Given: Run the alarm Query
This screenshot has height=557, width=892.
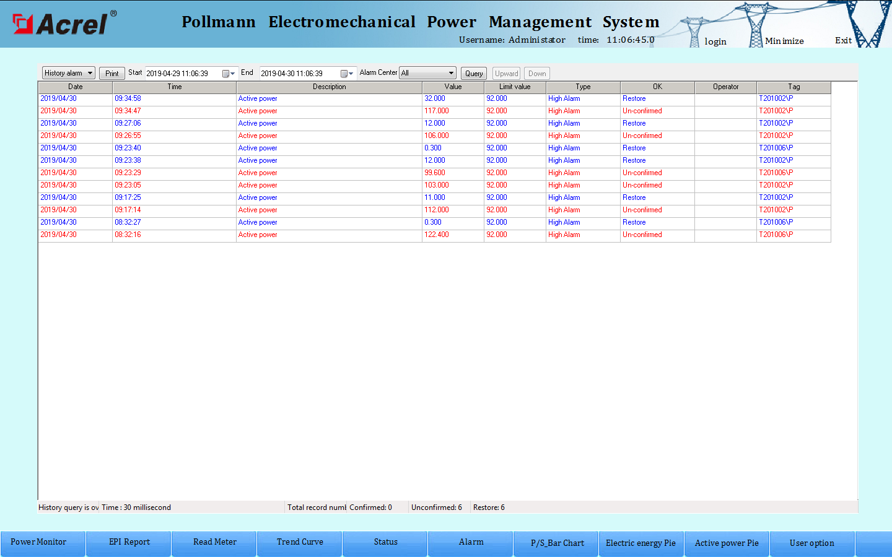Looking at the screenshot, I should (474, 73).
